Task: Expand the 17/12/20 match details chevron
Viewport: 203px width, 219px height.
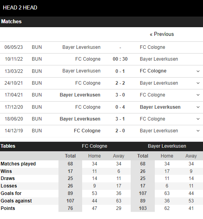Action: (x=198, y=107)
